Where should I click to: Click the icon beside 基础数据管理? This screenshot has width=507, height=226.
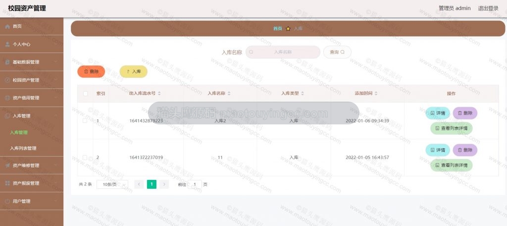tap(7, 62)
